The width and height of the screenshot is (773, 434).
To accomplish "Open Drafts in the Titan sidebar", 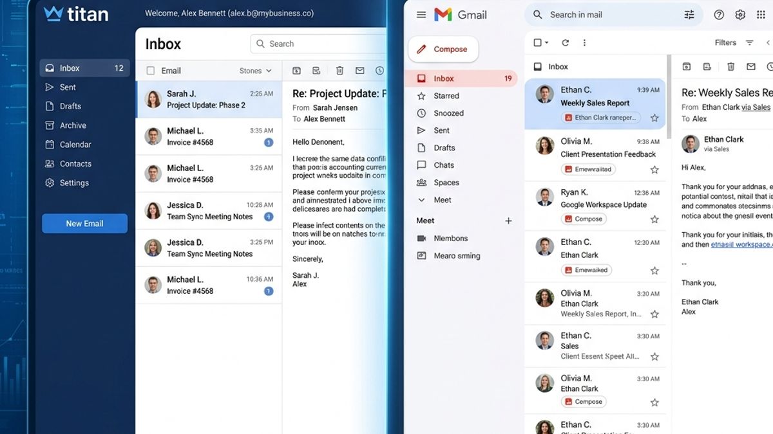I will (x=70, y=106).
